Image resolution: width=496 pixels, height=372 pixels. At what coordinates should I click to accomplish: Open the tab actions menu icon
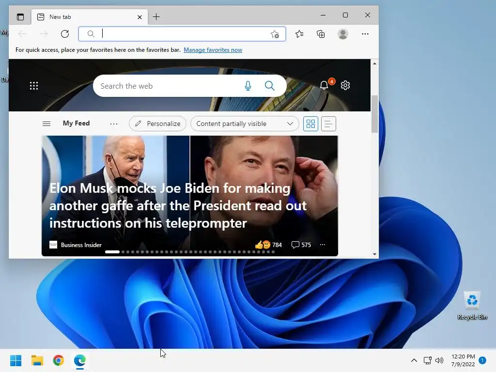click(20, 17)
